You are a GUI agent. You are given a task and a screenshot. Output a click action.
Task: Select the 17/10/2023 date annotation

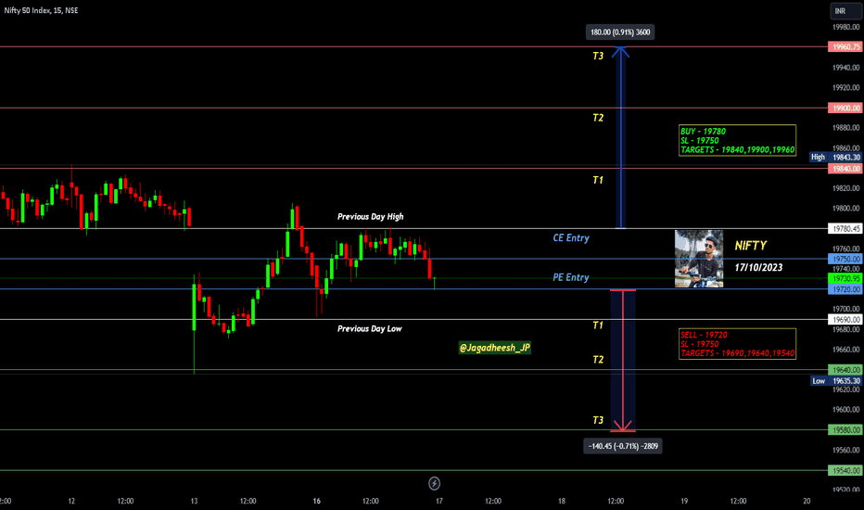[x=758, y=267]
